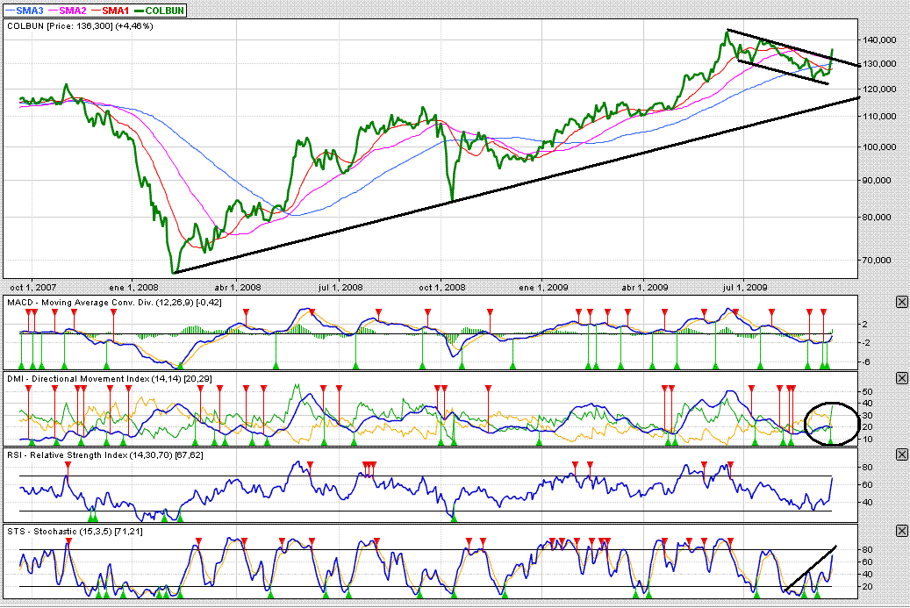The height and width of the screenshot is (608, 910).
Task: Click the rightmost red marker in MACD panel
Action: [823, 312]
